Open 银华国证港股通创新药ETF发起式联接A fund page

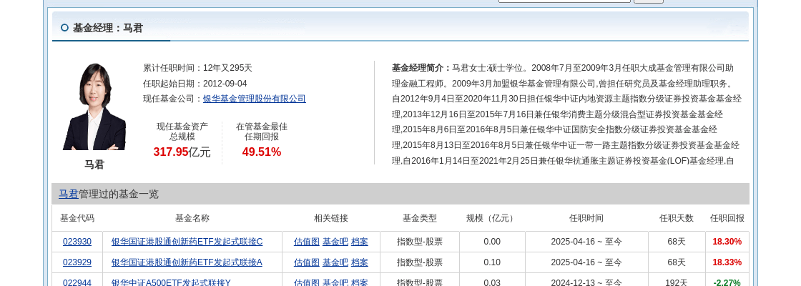pyautogui.click(x=187, y=262)
